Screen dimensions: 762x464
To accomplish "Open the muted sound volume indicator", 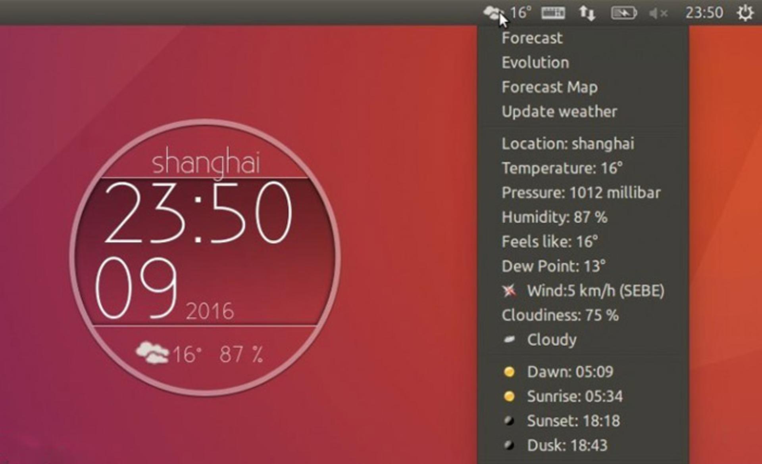I will pyautogui.click(x=658, y=13).
